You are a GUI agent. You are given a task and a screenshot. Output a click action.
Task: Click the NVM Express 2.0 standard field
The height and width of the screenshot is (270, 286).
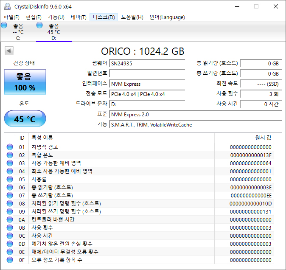click(196, 115)
